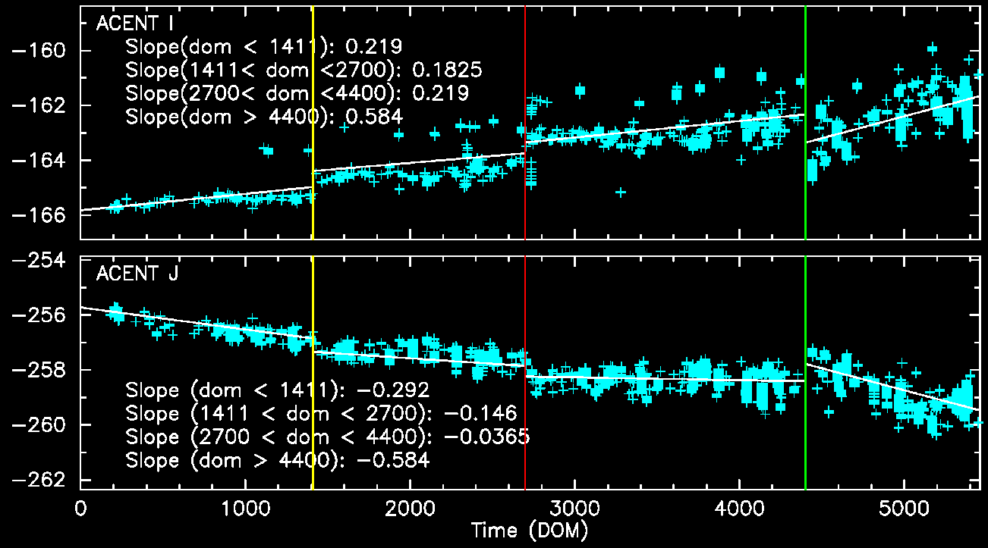Click the 'Slope(dom > 4400): 0.584' annotation
Viewport: 988px width, 548px height.
pos(263,117)
